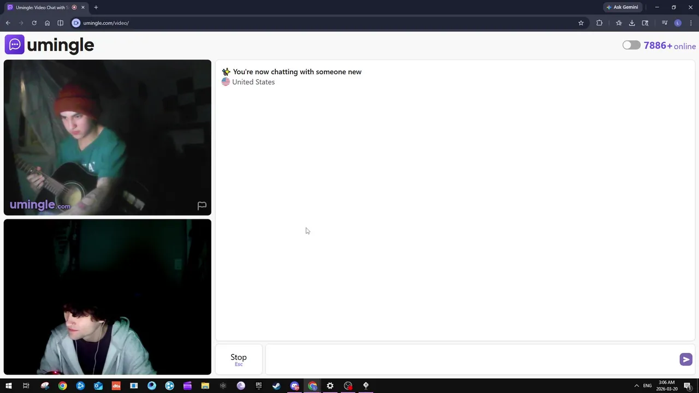Toggle the switch next to the online count
The height and width of the screenshot is (393, 699).
coord(631,45)
